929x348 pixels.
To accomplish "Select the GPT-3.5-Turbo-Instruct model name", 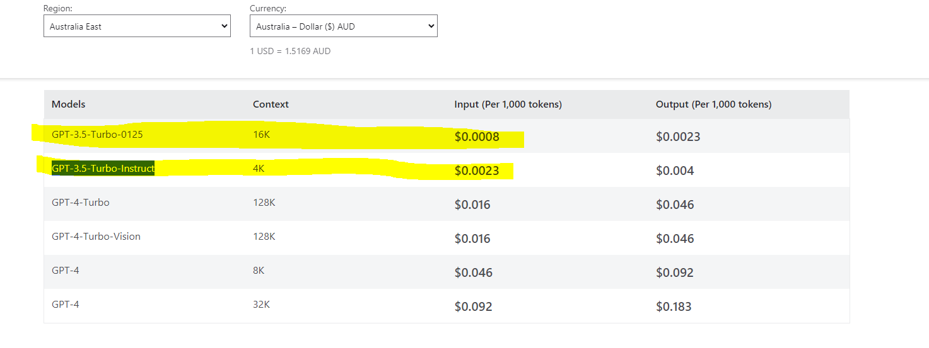I will (103, 169).
